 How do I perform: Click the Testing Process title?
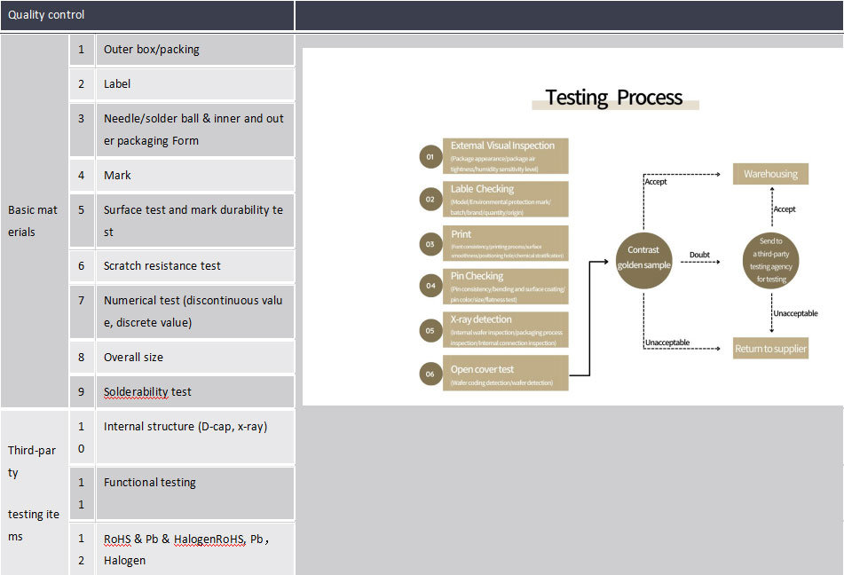tap(614, 98)
